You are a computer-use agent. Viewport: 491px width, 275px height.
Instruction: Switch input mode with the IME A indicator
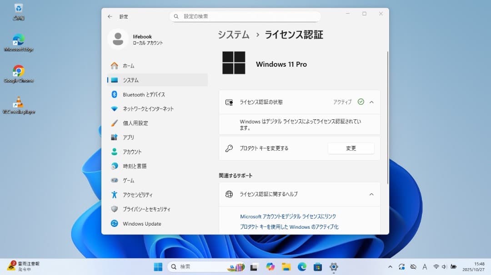coord(425,267)
